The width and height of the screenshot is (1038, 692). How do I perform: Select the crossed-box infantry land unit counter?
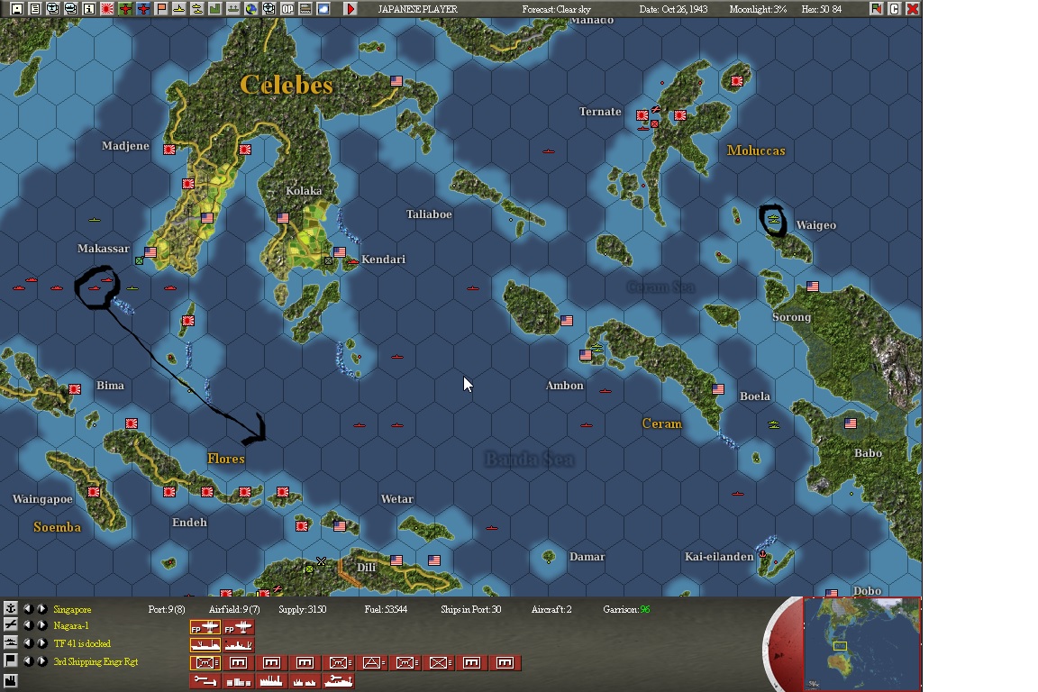pyautogui.click(x=438, y=662)
